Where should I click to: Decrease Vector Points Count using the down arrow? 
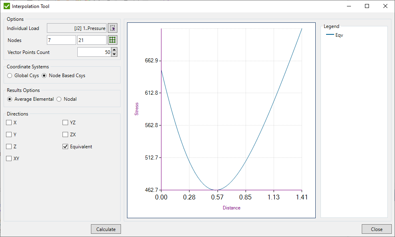(x=113, y=54)
